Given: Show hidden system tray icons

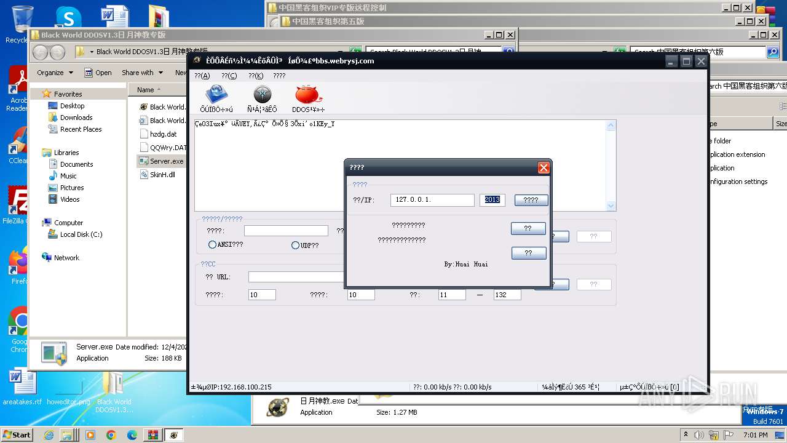Looking at the screenshot, I should pyautogui.click(x=686, y=434).
